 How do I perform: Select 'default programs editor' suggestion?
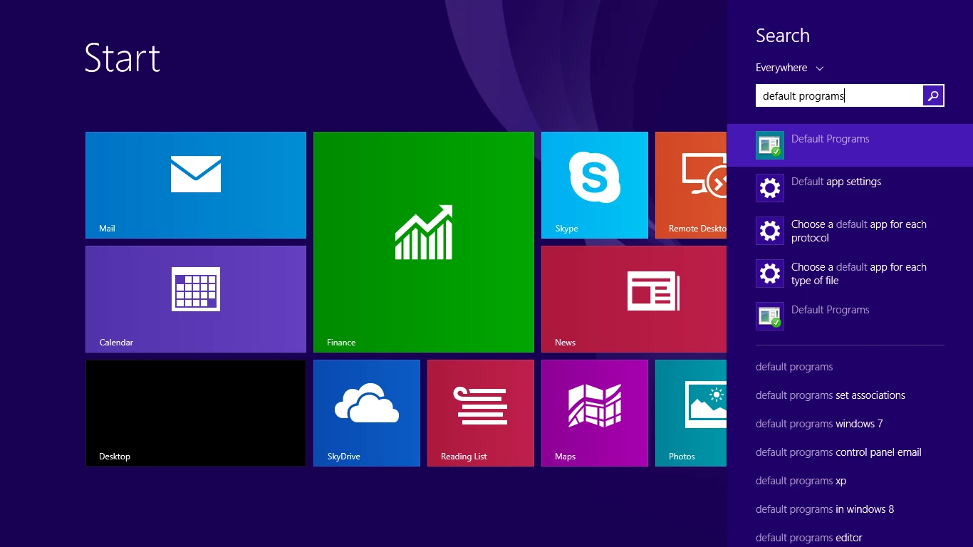pyautogui.click(x=809, y=538)
